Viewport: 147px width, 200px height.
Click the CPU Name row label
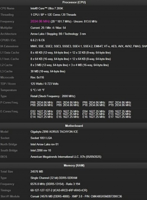click(x=7, y=8)
